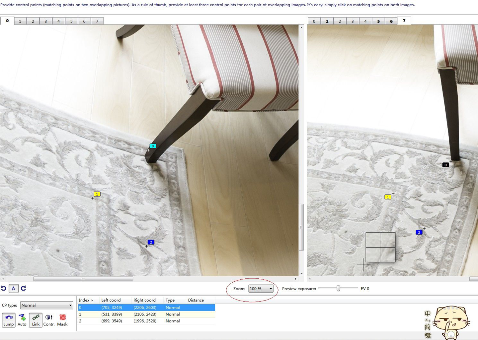Toggle the Jump mode button
The height and width of the screenshot is (340, 478).
tap(9, 320)
